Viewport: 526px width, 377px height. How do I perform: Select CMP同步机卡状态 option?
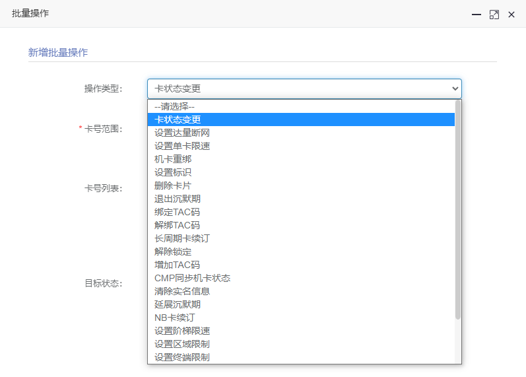coord(301,278)
